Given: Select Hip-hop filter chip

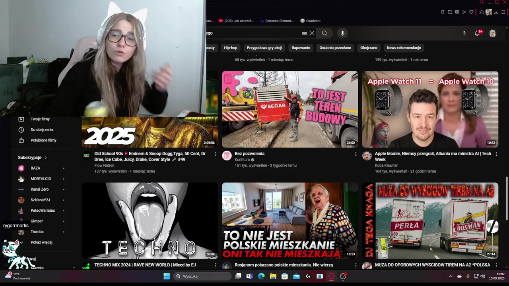Looking at the screenshot, I should [x=231, y=48].
